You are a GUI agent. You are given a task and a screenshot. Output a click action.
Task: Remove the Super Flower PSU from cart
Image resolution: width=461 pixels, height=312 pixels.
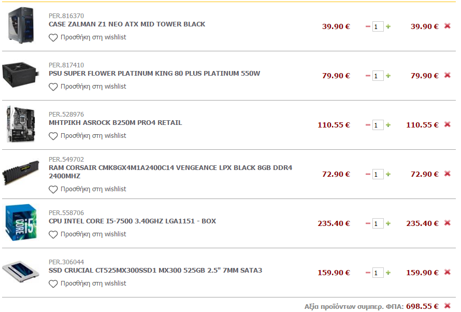[x=447, y=75]
